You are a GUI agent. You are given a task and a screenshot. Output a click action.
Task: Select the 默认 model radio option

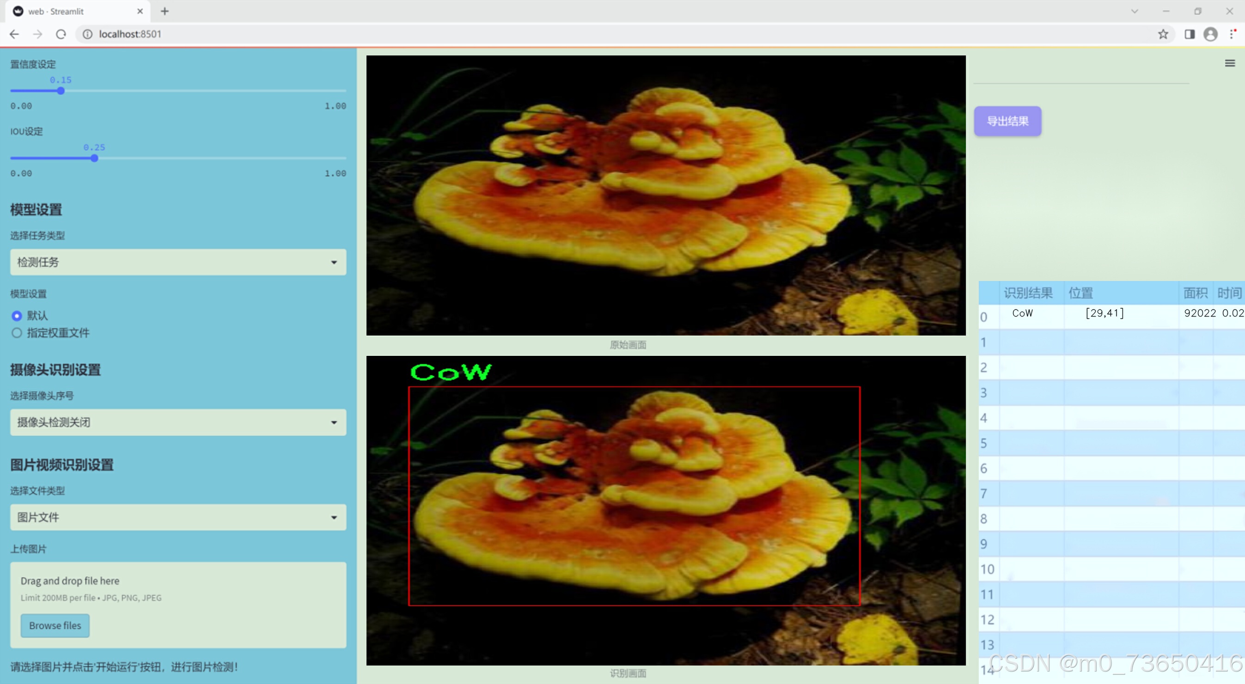17,316
